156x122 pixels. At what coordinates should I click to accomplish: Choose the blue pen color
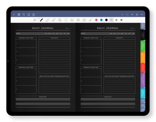pos(101,20)
